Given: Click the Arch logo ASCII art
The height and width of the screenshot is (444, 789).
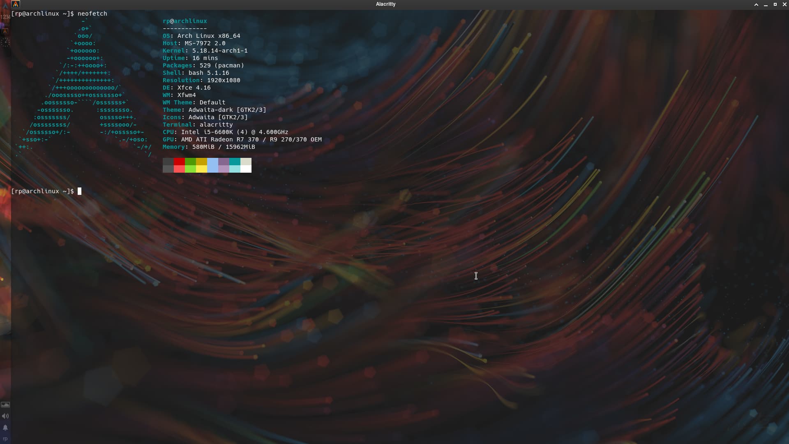Looking at the screenshot, I should point(83,88).
